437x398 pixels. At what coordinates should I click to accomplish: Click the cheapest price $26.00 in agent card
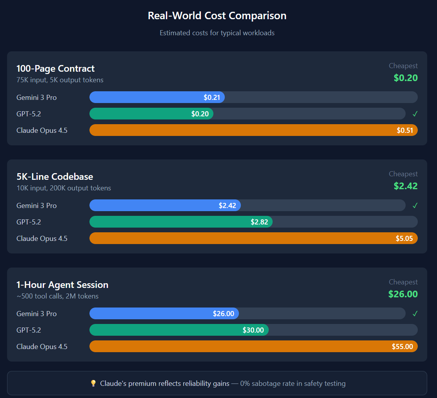[403, 294]
